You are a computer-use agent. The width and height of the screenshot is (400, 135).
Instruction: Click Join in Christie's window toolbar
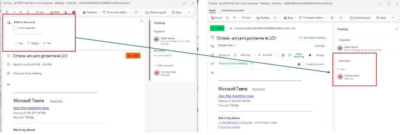[x=39, y=12]
